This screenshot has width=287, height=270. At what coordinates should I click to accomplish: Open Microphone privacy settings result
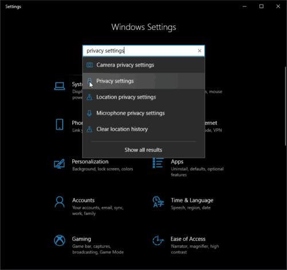click(143, 113)
